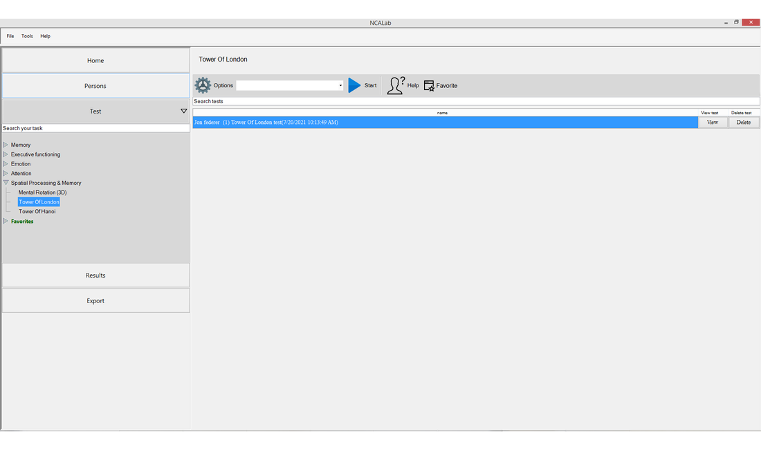
Task: Open the File menu
Action: tap(10, 36)
